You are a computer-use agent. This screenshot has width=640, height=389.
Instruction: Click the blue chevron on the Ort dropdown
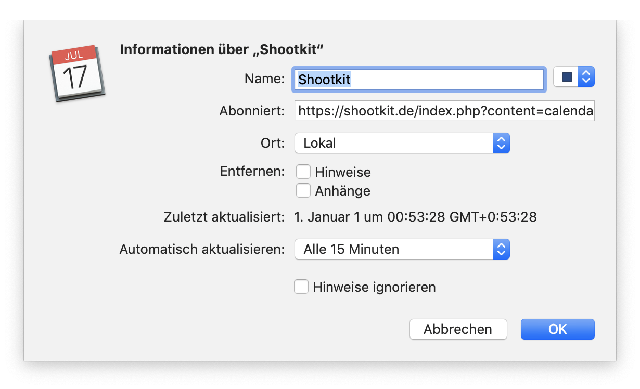click(x=501, y=143)
